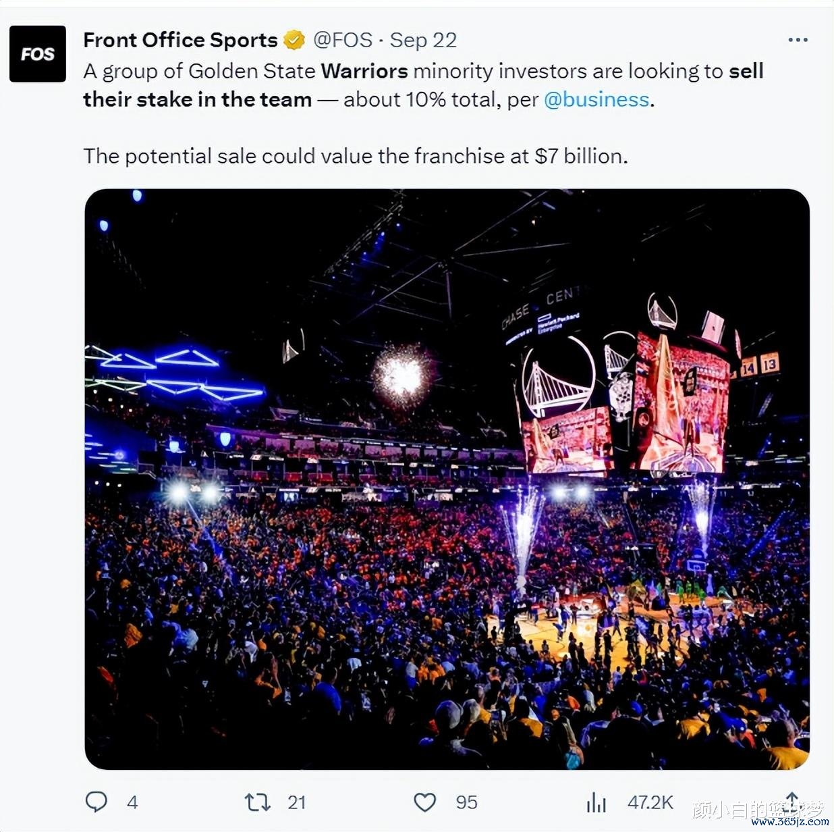Click the reply speech bubble icon
The height and width of the screenshot is (832, 834).
point(96,802)
